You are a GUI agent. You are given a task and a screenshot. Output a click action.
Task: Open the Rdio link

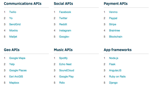[x=62, y=83]
